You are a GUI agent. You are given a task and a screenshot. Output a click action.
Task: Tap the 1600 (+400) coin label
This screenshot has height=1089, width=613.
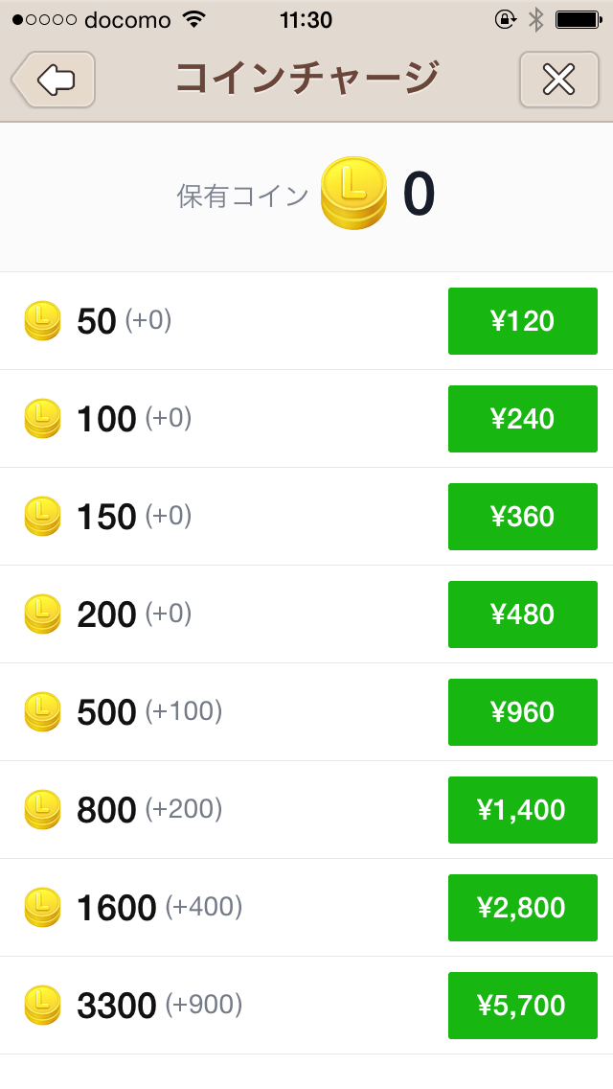(x=159, y=908)
